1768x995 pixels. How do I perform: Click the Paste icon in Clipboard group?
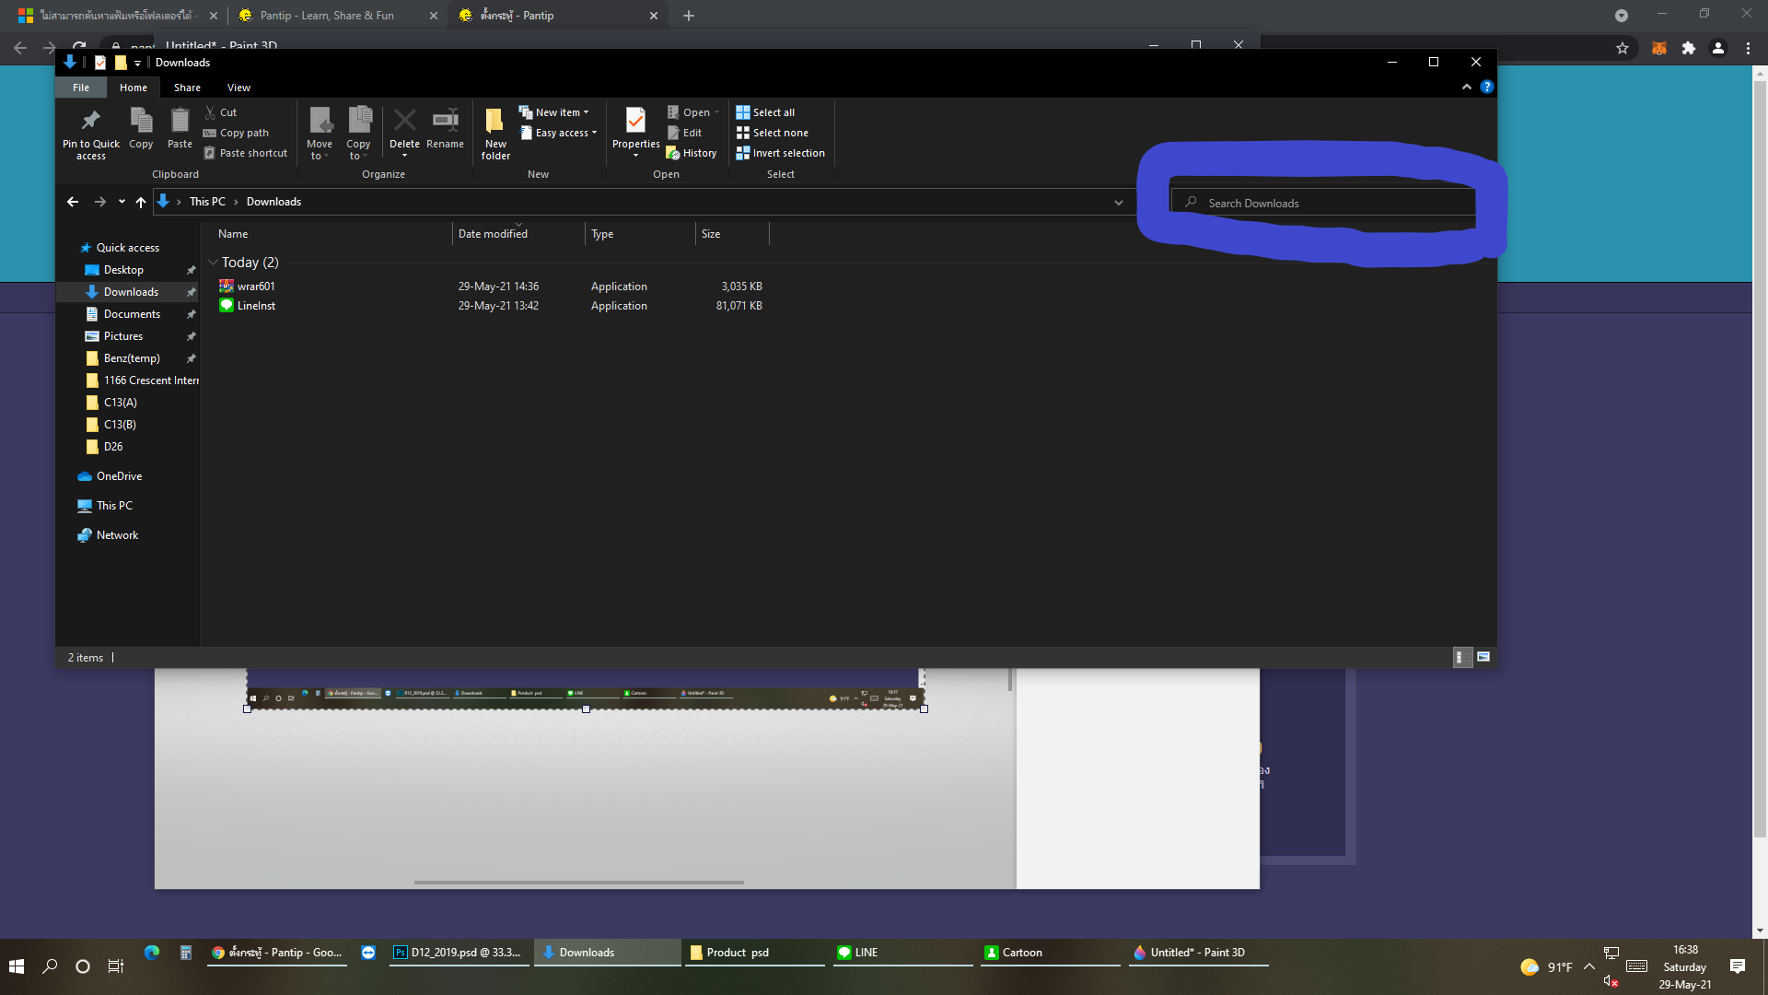tap(180, 121)
